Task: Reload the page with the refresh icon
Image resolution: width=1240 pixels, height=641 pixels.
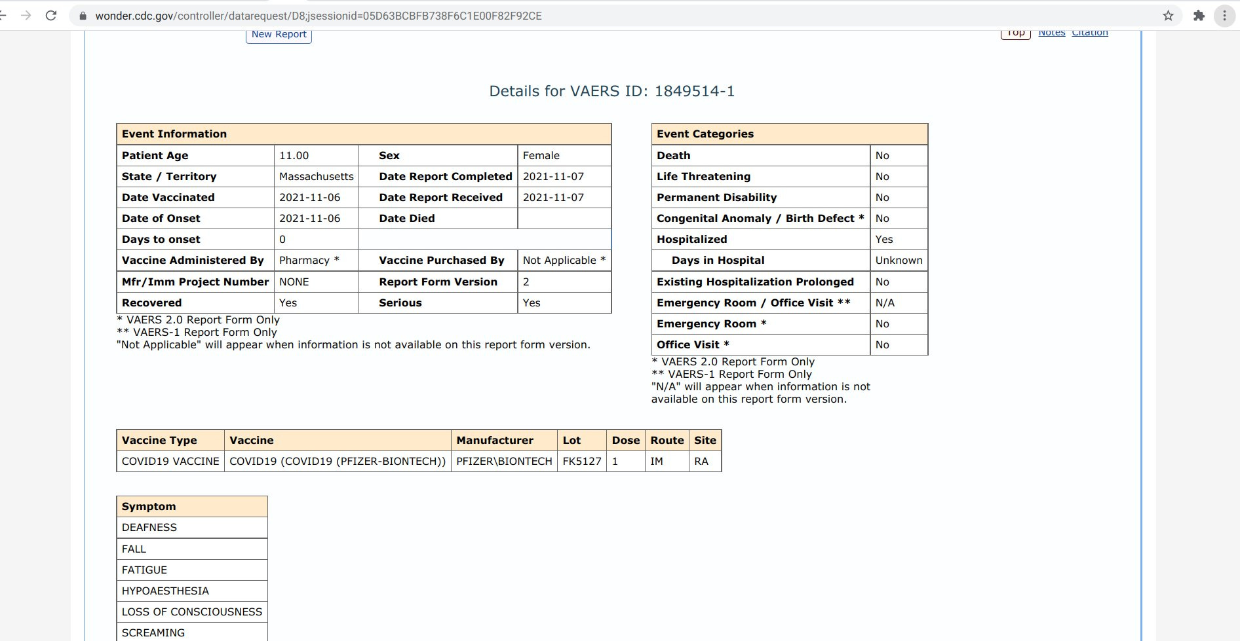Action: [51, 16]
